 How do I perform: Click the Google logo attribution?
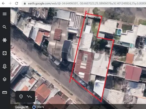(22, 107)
